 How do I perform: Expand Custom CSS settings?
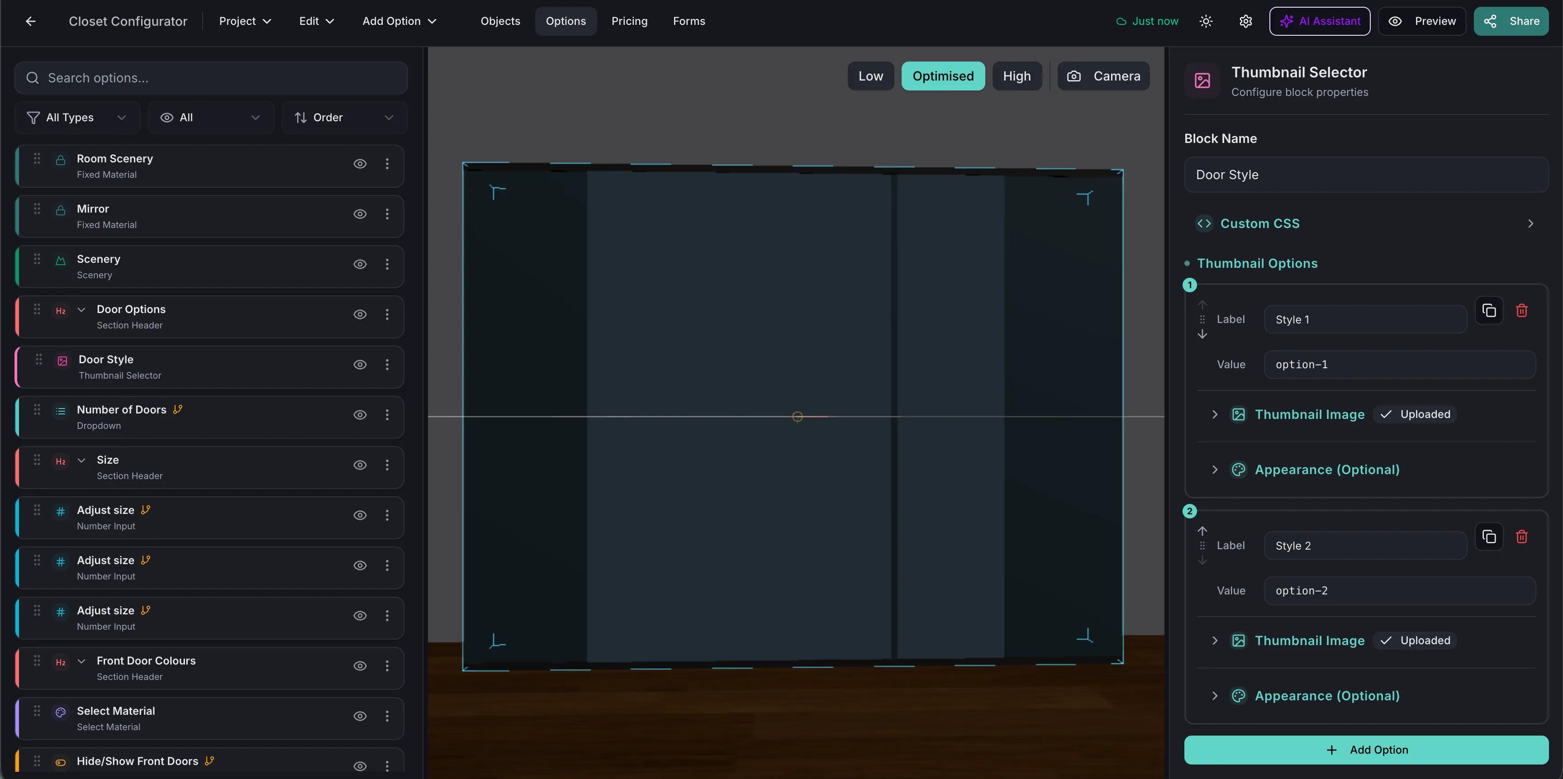(1366, 224)
